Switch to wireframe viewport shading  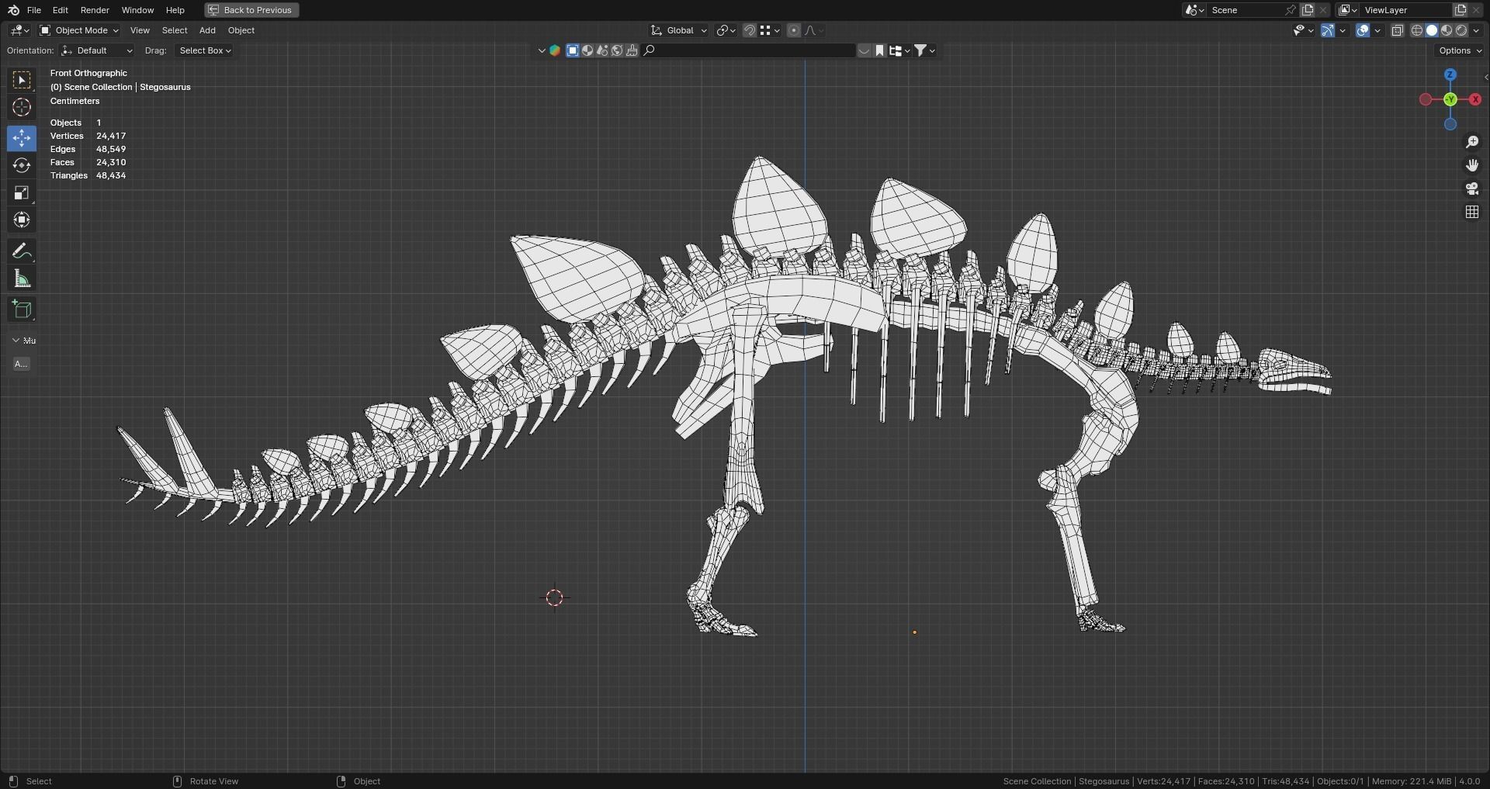1417,30
